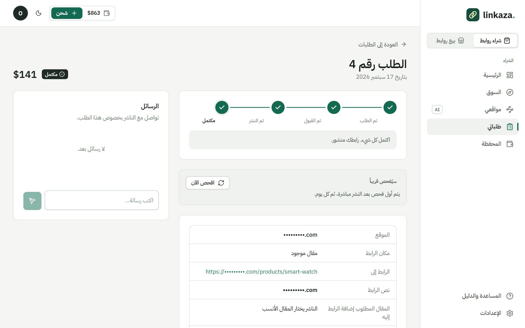Click the افحص الآن check button
This screenshot has width=525, height=328.
208,183
